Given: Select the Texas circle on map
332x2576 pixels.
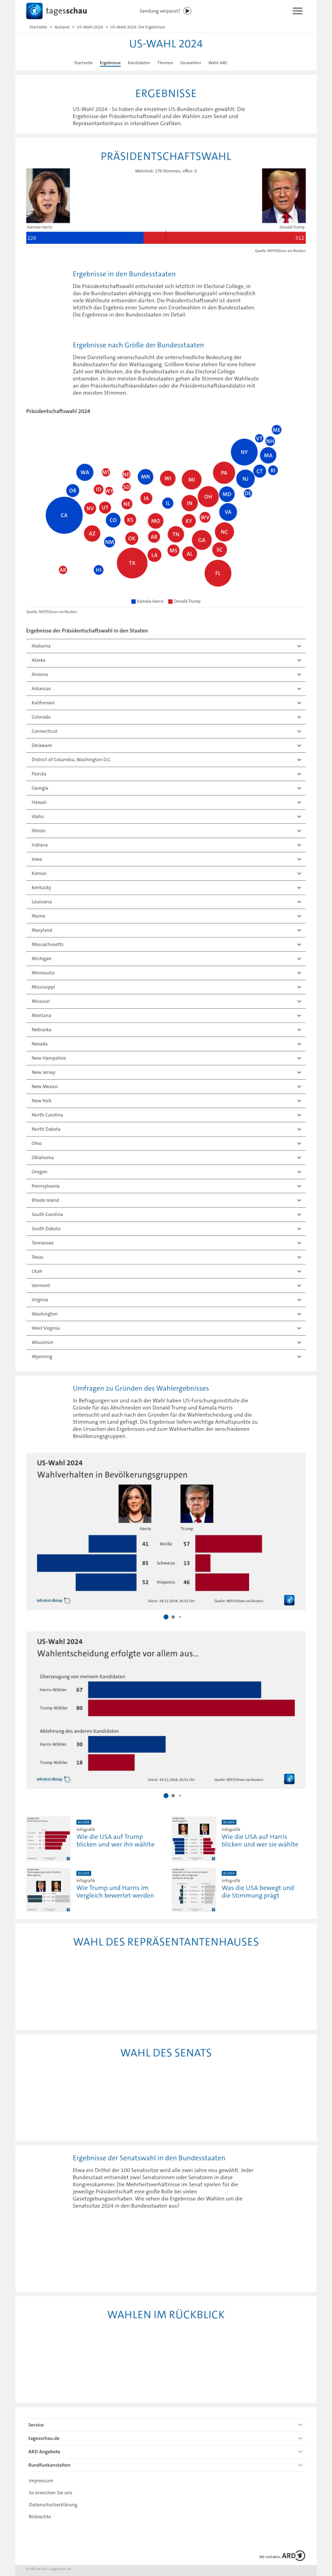Looking at the screenshot, I should [x=131, y=563].
